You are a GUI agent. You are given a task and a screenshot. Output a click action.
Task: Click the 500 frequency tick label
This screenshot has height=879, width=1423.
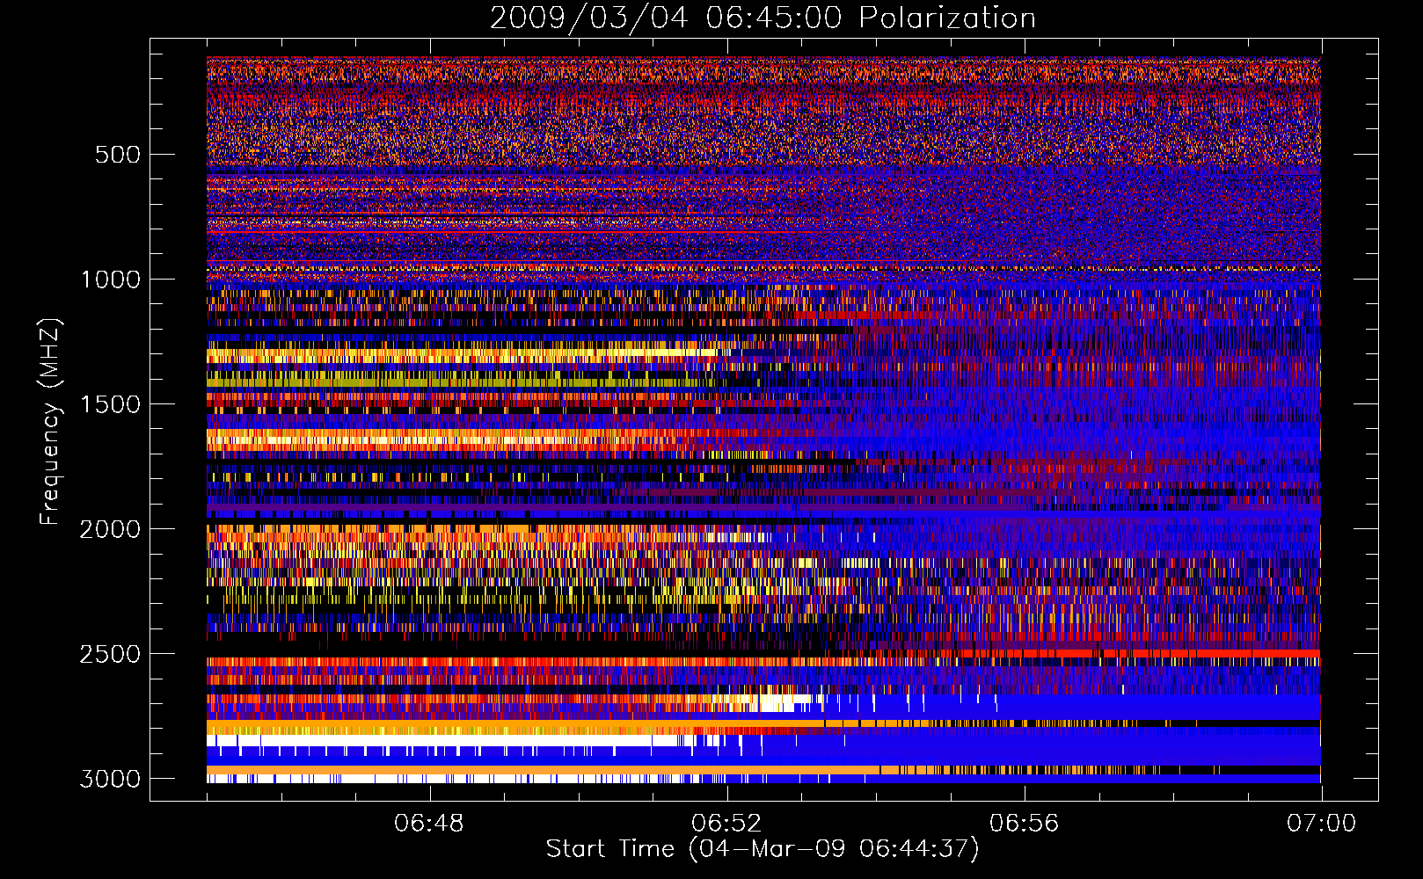pyautogui.click(x=117, y=155)
